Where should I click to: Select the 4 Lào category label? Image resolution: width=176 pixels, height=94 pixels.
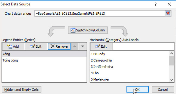pyautogui.click(x=130, y=73)
